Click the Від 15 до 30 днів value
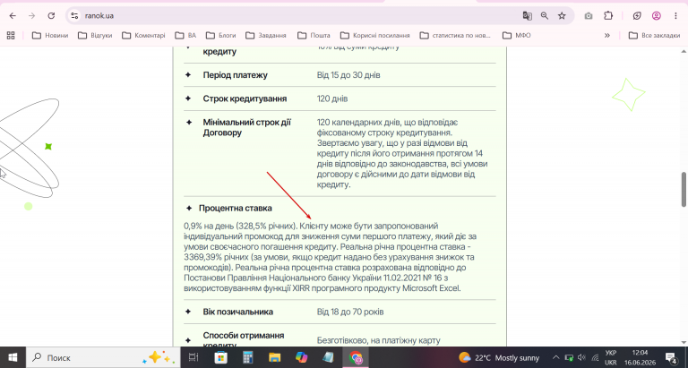688x368 pixels. [x=348, y=75]
